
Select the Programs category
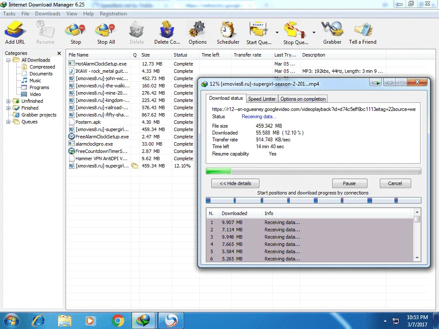(x=39, y=87)
